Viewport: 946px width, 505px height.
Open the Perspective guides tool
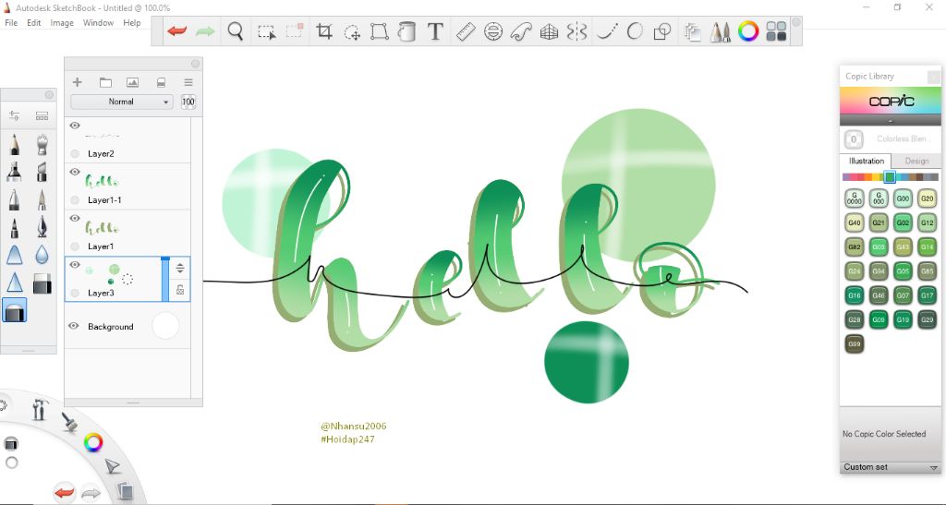pos(549,31)
